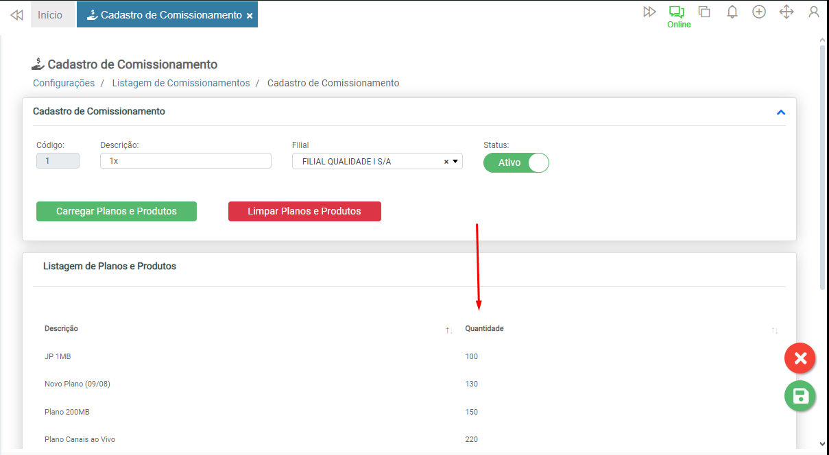Open the user profile icon
The image size is (829, 455).
tap(814, 12)
